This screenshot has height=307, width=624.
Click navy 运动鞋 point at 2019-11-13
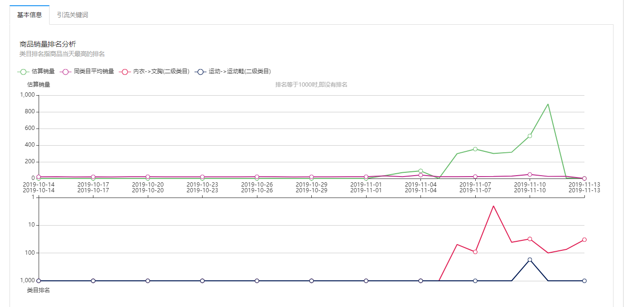(584, 281)
